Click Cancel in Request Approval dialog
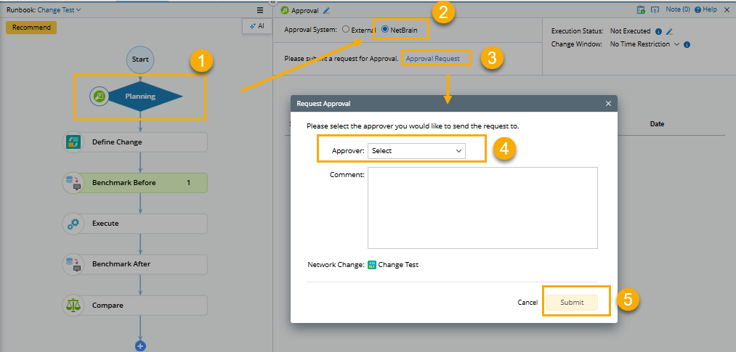This screenshot has width=736, height=352. click(527, 303)
